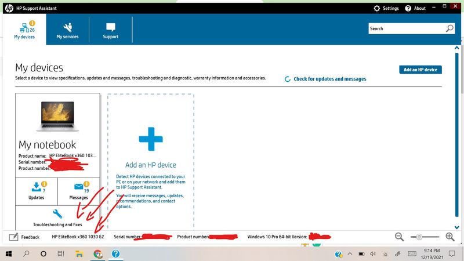Image resolution: width=464 pixels, height=261 pixels.
Task: Click HP Support Assistant tray icon
Action: click(x=339, y=254)
